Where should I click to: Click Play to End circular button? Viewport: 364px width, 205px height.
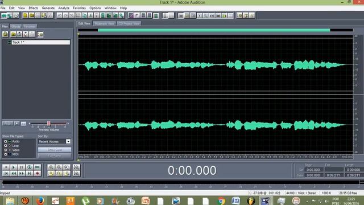[x=29, y=167]
